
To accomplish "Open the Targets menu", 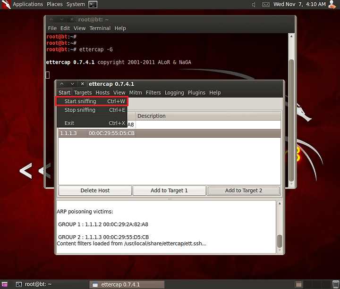I will pos(83,93).
